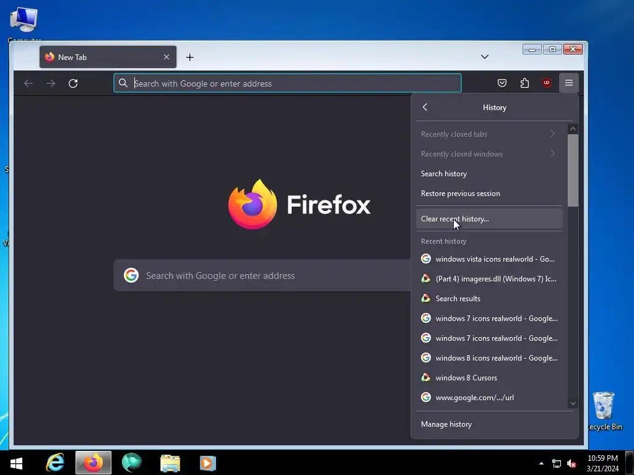Click the network tray icon
The width and height of the screenshot is (634, 475).
pyautogui.click(x=557, y=463)
